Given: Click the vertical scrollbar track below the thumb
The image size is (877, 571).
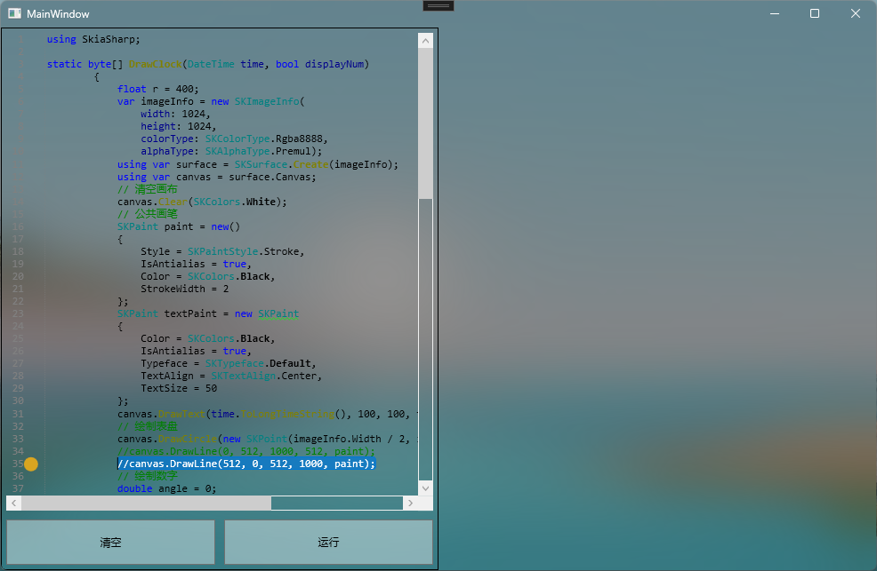Looking at the screenshot, I should (x=425, y=337).
